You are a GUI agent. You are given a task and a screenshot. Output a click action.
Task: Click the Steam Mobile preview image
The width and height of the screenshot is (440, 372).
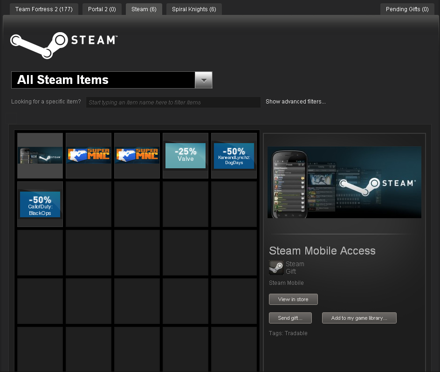[344, 182]
